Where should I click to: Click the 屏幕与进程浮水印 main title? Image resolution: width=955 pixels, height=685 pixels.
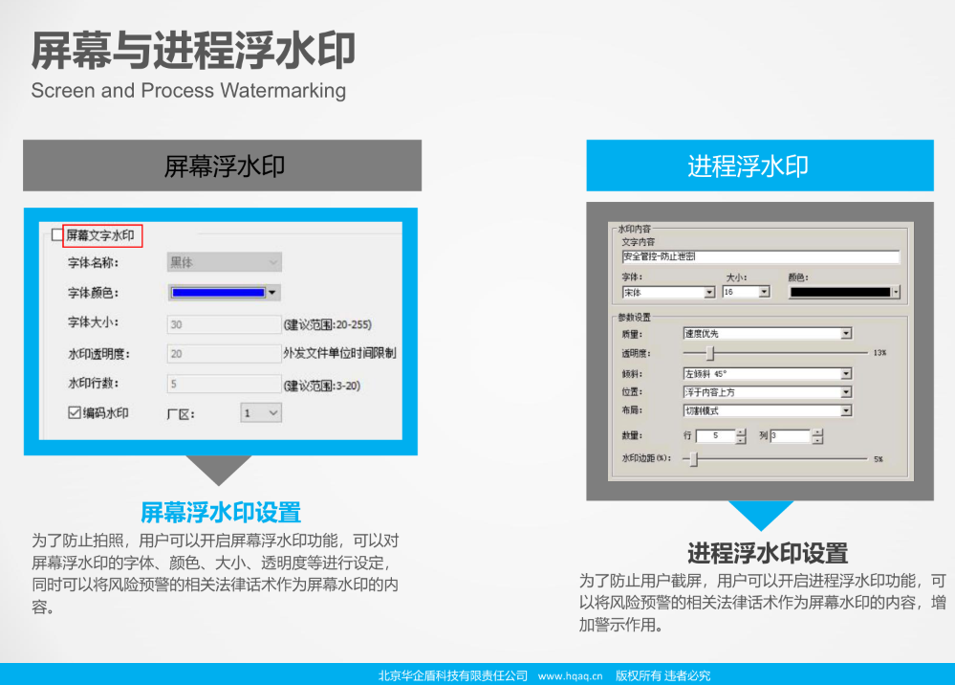194,50
